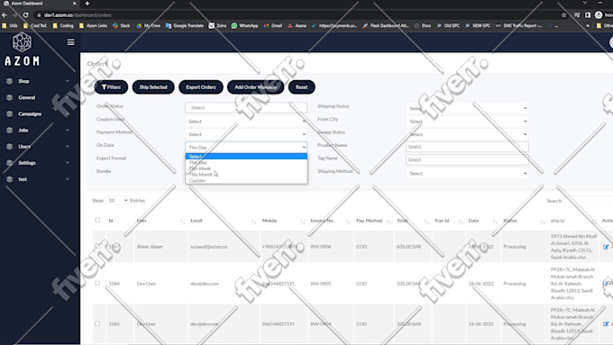This screenshot has height=345, width=613.
Task: Click invoice number INV-0905
Action: pos(321,284)
